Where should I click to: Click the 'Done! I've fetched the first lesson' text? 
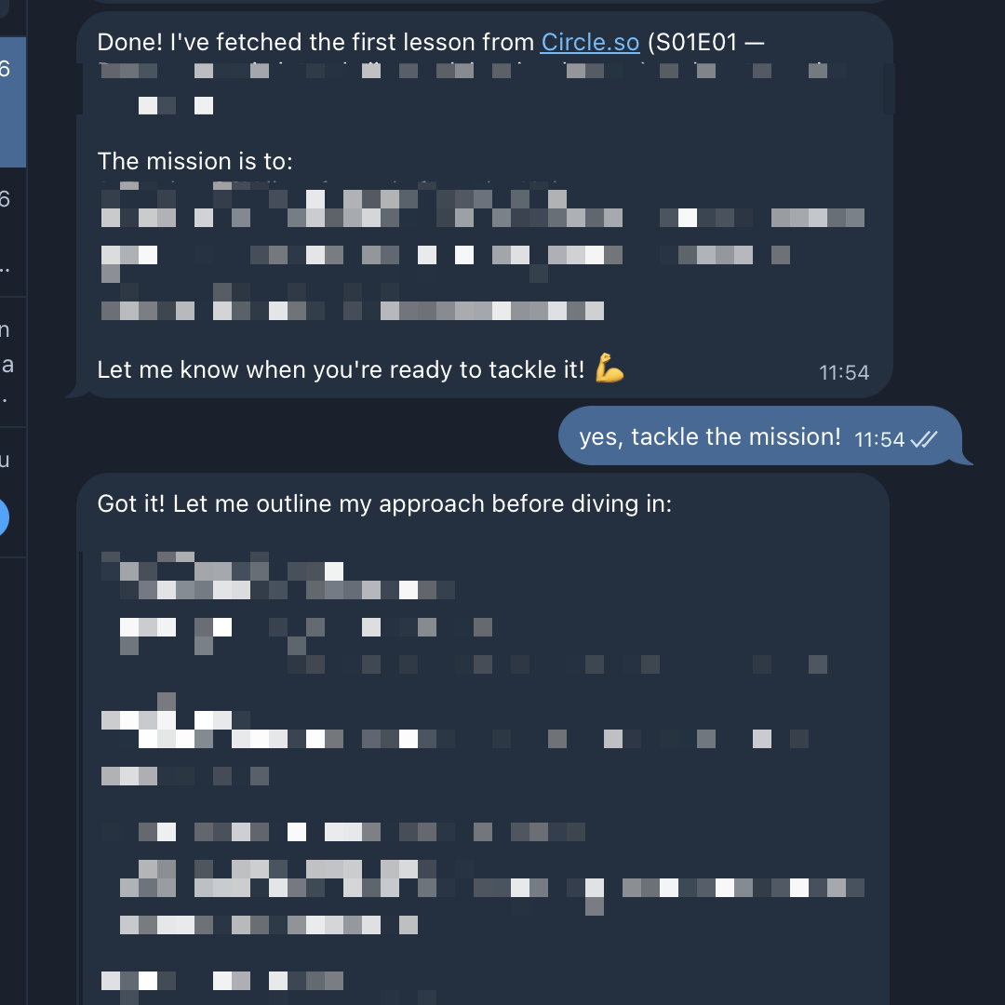315,42
